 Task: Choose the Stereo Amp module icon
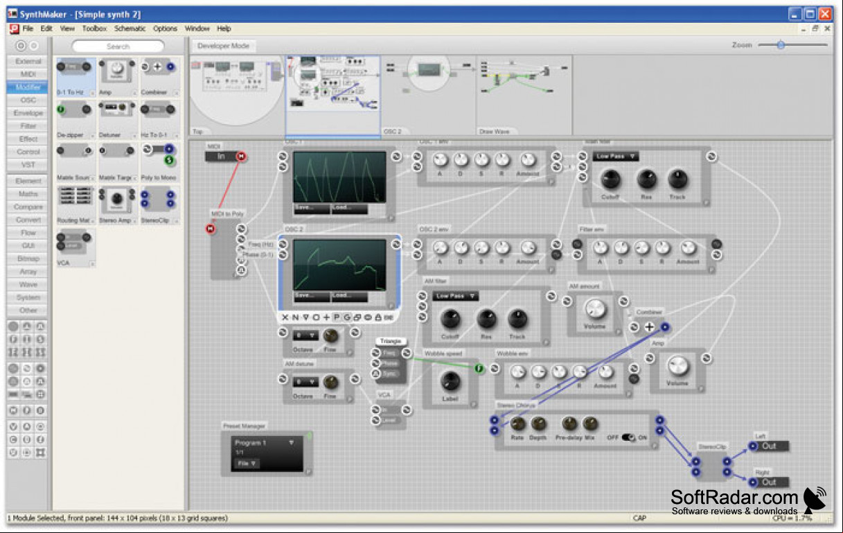click(116, 200)
